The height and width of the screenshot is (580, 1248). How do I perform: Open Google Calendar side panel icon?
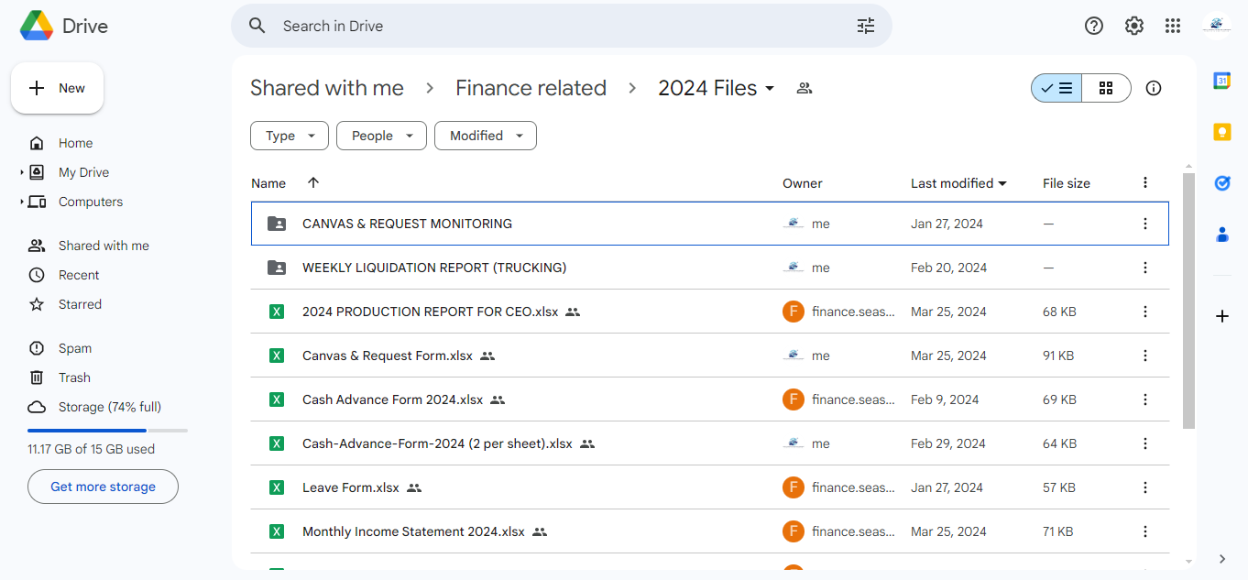pos(1221,81)
